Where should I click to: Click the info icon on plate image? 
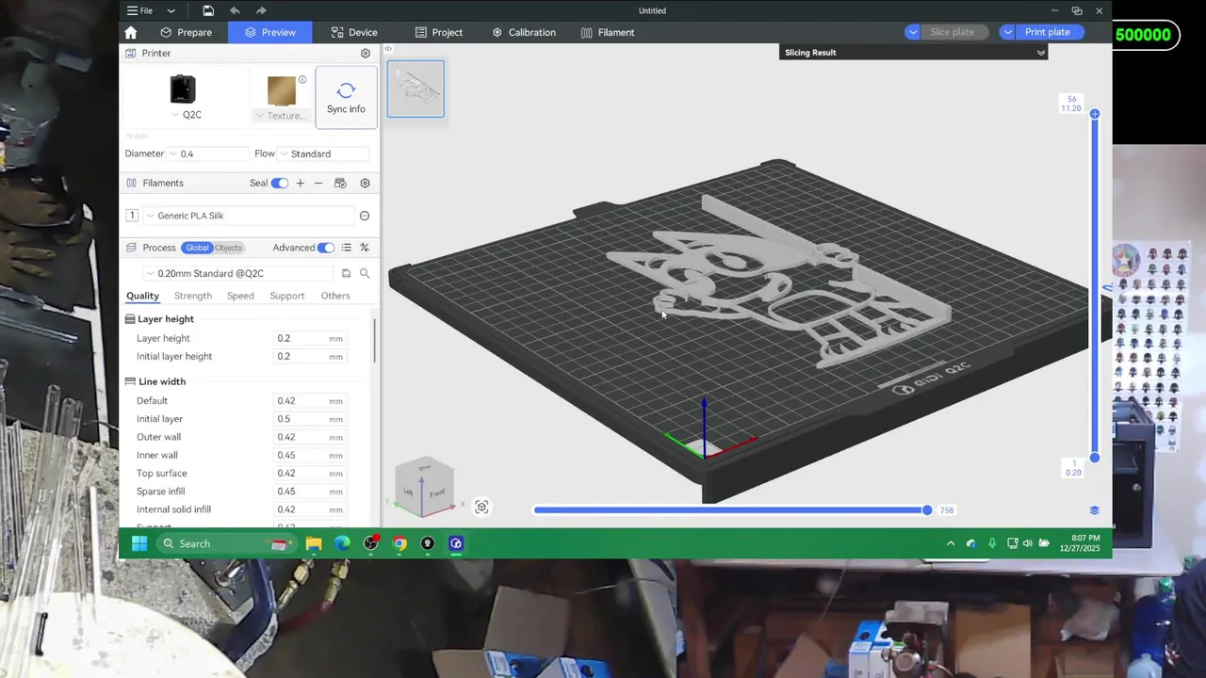[302, 80]
